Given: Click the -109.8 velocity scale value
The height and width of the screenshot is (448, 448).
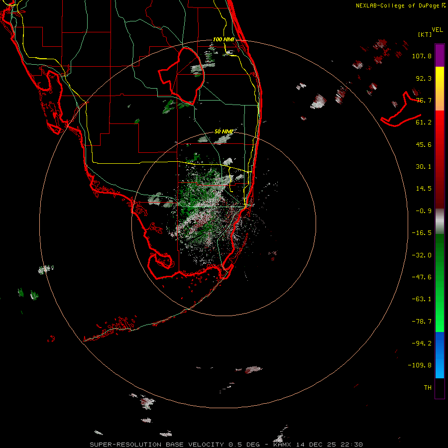Looking at the screenshot, I should [x=420, y=365].
